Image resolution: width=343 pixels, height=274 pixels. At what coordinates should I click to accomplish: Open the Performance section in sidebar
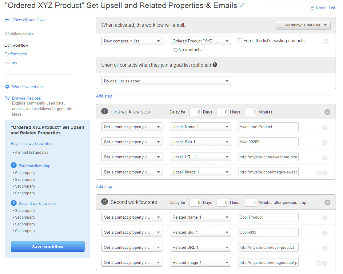[16, 54]
